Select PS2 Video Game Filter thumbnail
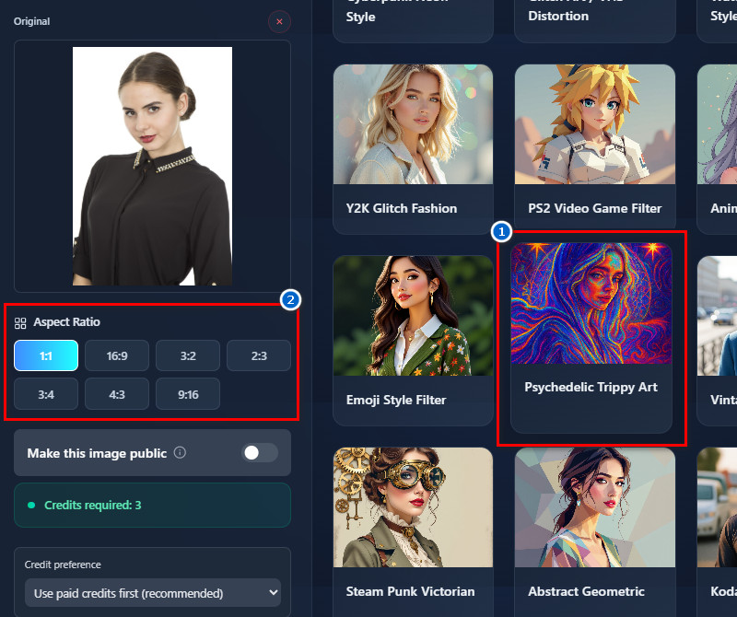The width and height of the screenshot is (737, 617). click(595, 124)
